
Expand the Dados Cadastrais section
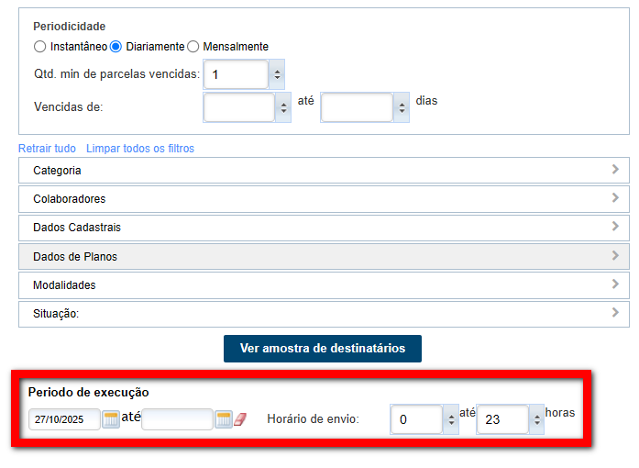[x=324, y=228]
